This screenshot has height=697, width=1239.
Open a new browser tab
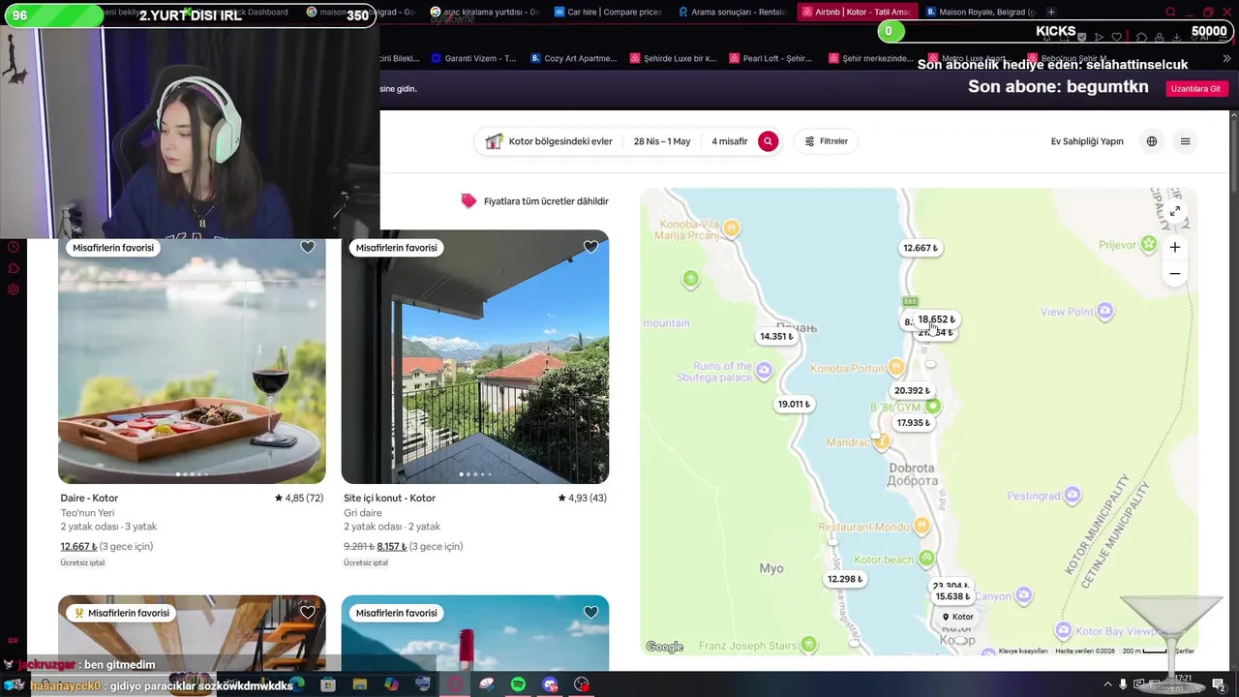click(x=1051, y=12)
